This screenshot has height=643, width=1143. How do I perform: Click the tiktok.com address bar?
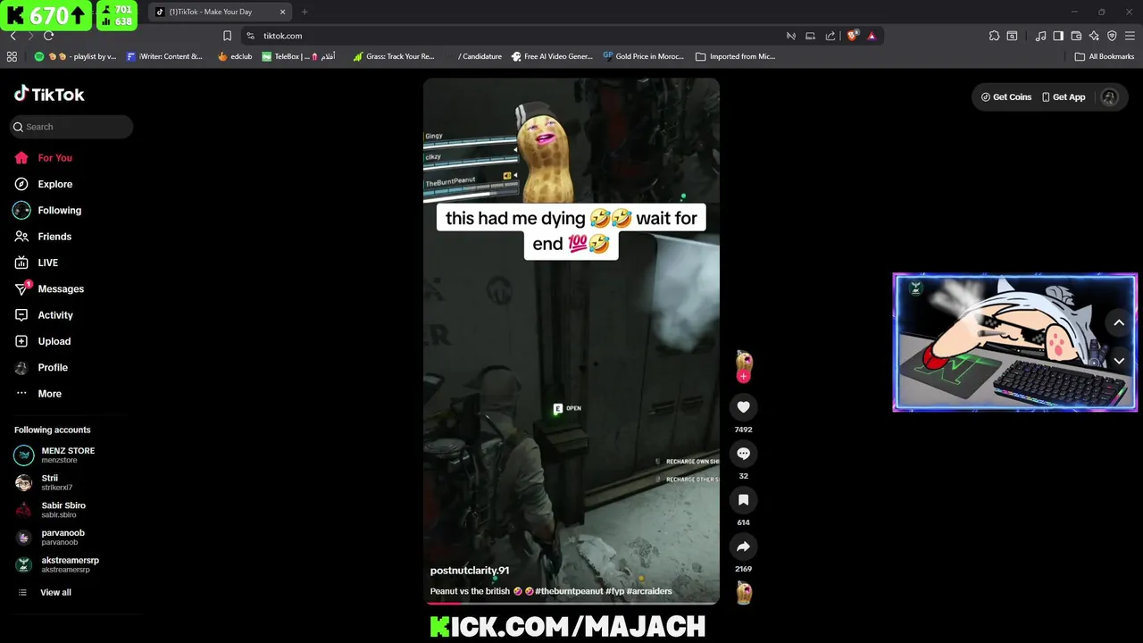pos(513,36)
